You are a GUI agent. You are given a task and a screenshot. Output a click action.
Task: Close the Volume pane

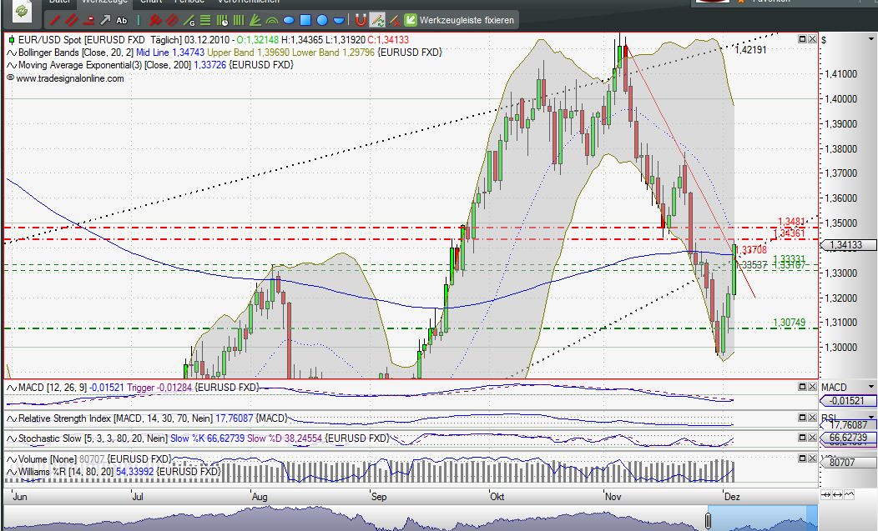(x=812, y=458)
